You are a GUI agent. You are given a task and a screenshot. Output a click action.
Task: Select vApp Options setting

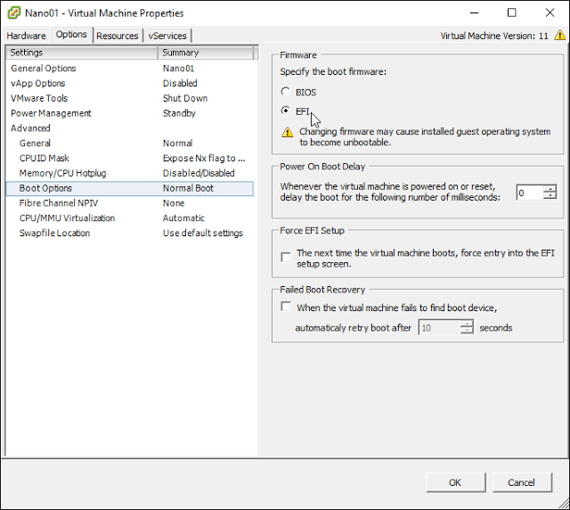[37, 84]
